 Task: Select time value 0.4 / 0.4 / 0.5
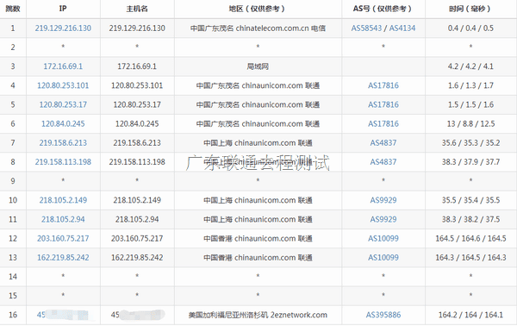click(x=470, y=28)
